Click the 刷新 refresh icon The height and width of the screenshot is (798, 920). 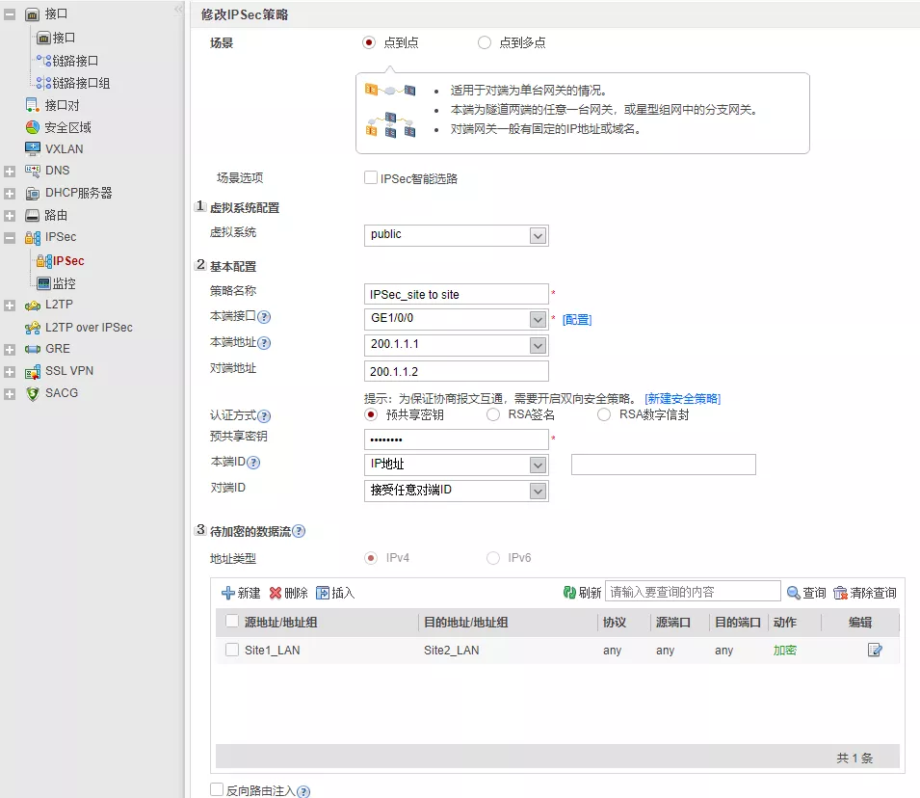tap(569, 593)
